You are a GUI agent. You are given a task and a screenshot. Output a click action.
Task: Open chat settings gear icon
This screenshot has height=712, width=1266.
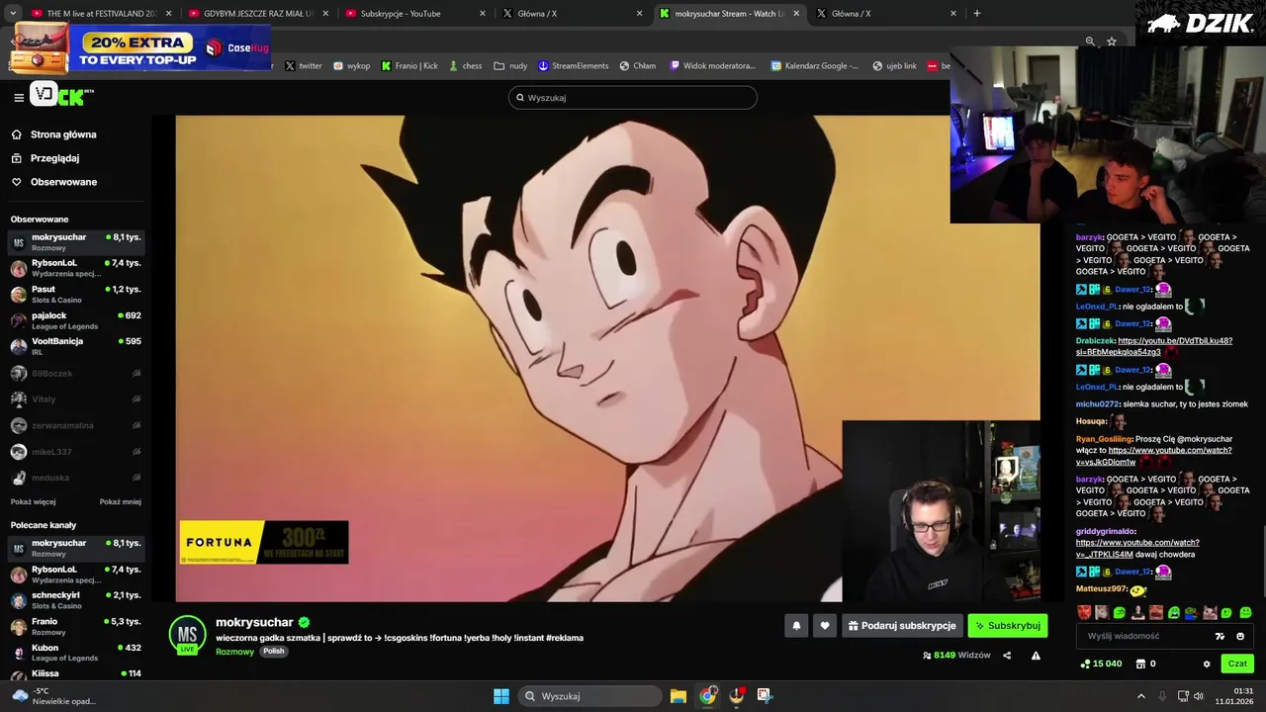(x=1207, y=664)
